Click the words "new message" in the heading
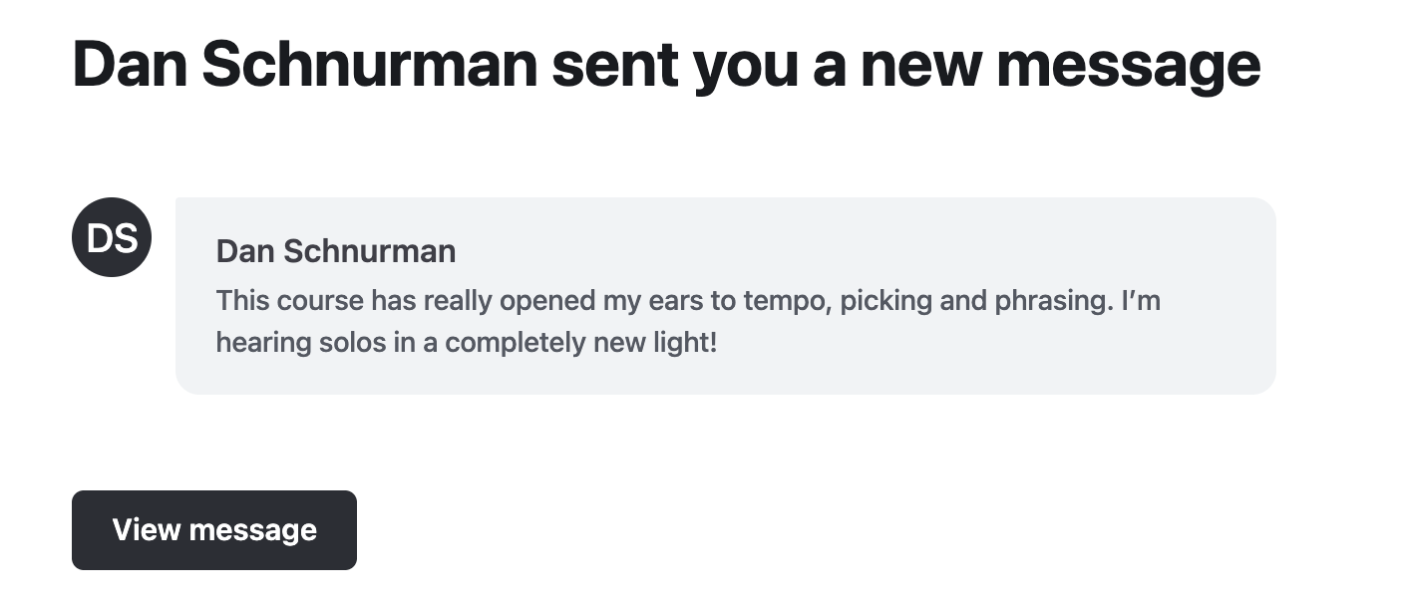Viewport: 1408px width, 610px height. coord(1059,64)
